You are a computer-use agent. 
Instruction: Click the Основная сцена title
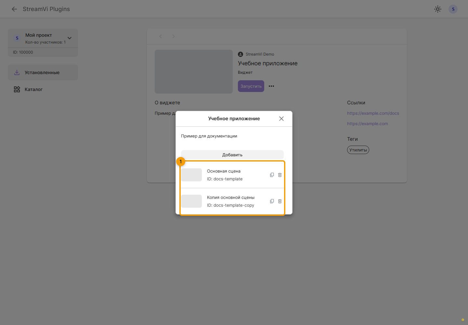coord(224,171)
